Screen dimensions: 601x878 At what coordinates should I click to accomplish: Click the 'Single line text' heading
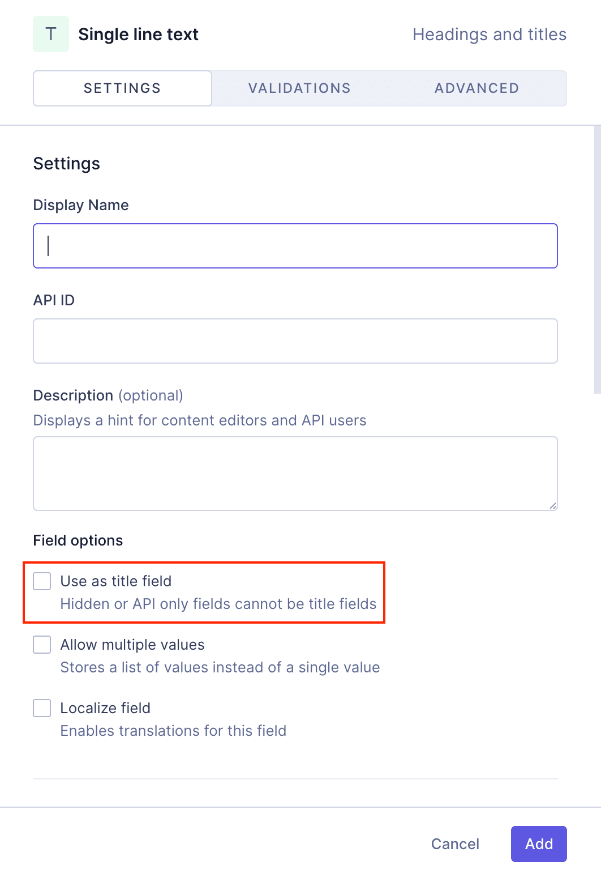[139, 35]
